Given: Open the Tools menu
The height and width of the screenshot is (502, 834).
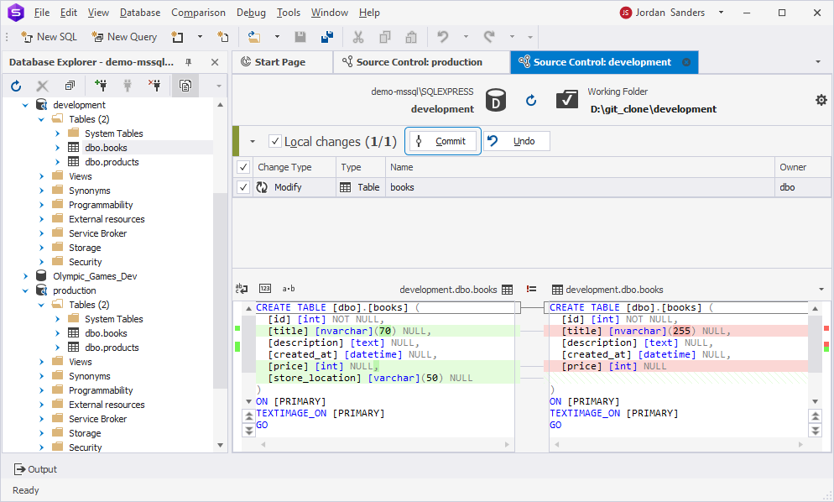Looking at the screenshot, I should click(x=289, y=13).
